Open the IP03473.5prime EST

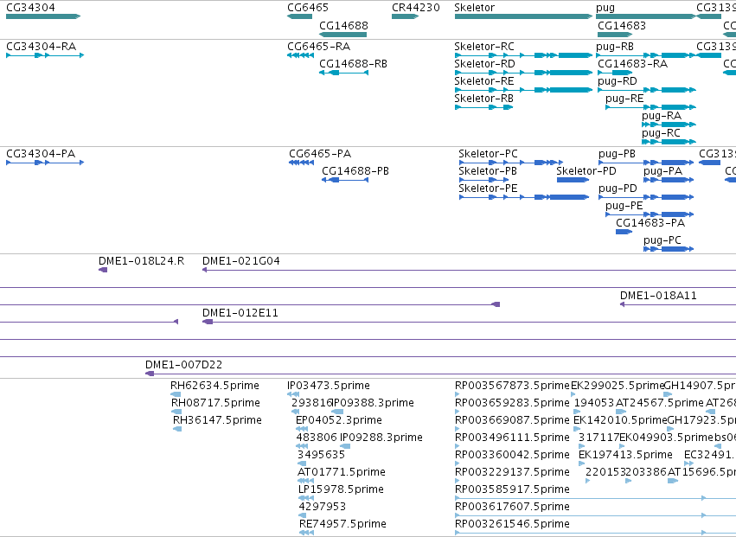click(x=293, y=394)
